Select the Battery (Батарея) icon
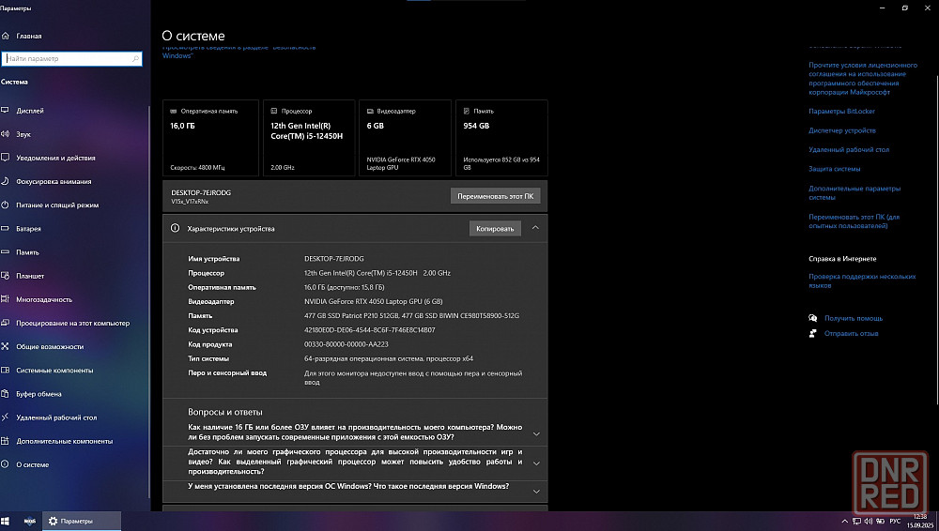Screen dimensions: 939x531 (6, 229)
